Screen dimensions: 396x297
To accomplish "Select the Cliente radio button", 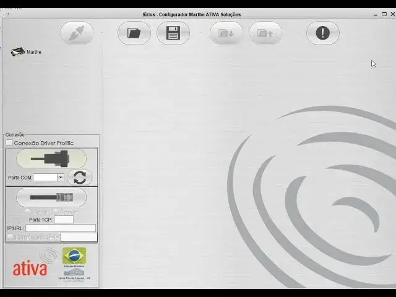I will [x=27, y=212].
